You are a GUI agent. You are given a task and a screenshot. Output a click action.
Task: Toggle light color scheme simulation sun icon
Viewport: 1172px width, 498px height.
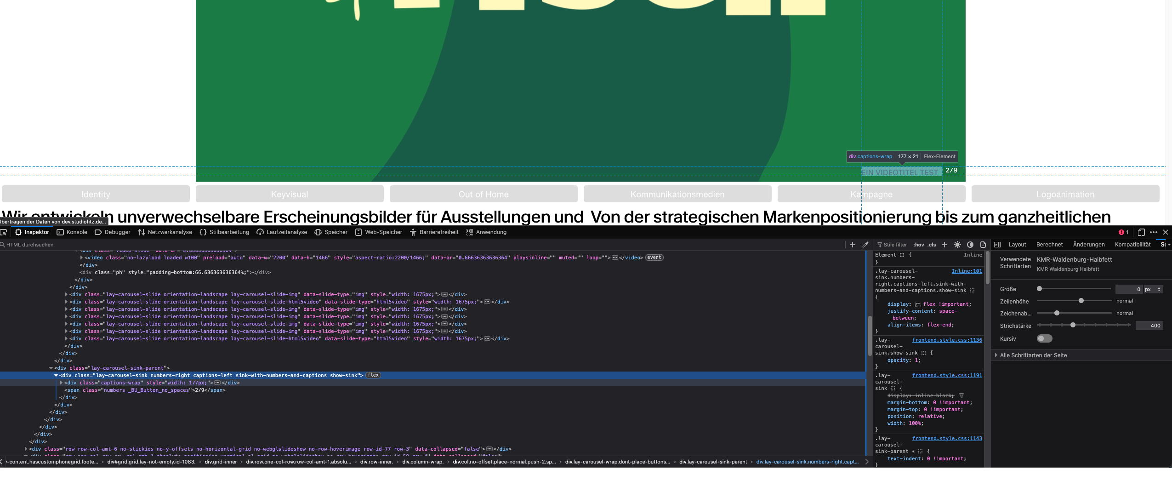957,245
